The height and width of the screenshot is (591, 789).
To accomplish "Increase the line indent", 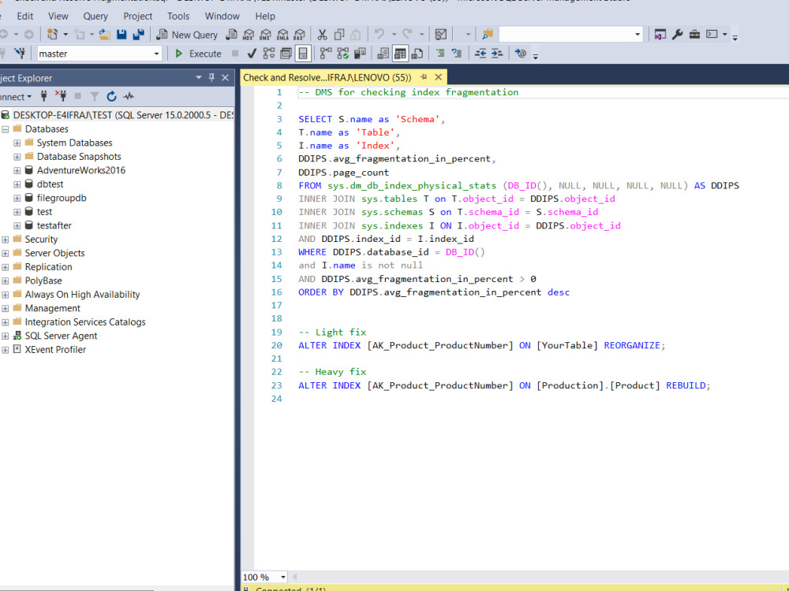I will [497, 54].
